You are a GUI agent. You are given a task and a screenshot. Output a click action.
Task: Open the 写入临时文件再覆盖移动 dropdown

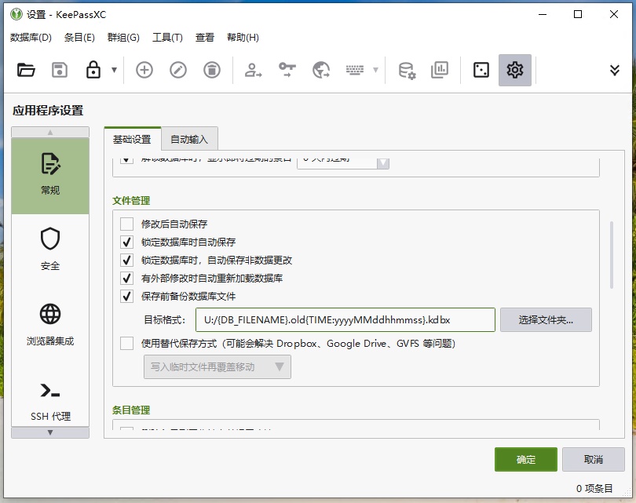click(x=217, y=366)
